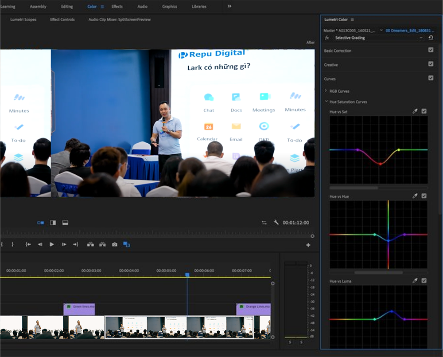The image size is (443, 357).
Task: Pick the Hue vs Luma eyedropper
Action: point(415,281)
